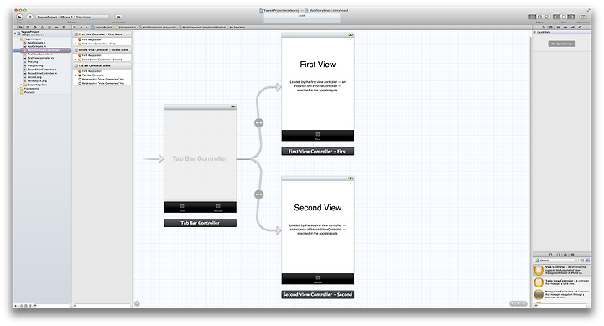Click the Run button in toolbar
The image size is (604, 326).
19,17
